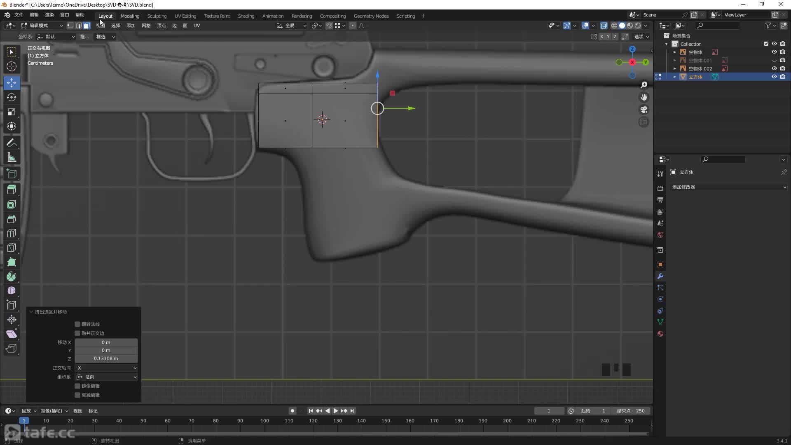791x445 pixels.
Task: Select the Cursor tool in toolbar
Action: coord(12,66)
